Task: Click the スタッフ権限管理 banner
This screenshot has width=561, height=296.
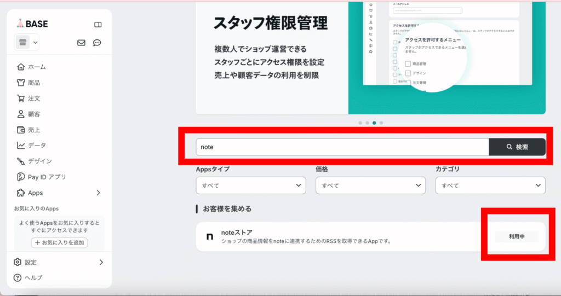Action: pos(371,57)
